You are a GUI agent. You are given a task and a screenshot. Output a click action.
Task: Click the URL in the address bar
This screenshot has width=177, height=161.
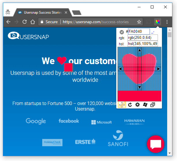[x=96, y=22]
